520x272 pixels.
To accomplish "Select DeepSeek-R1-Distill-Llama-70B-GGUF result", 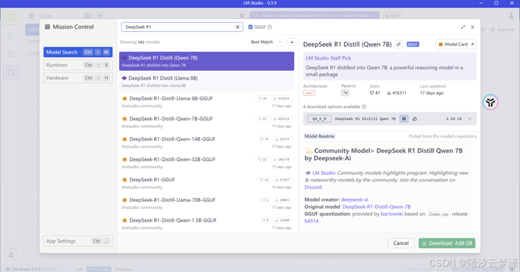I will (207, 204).
